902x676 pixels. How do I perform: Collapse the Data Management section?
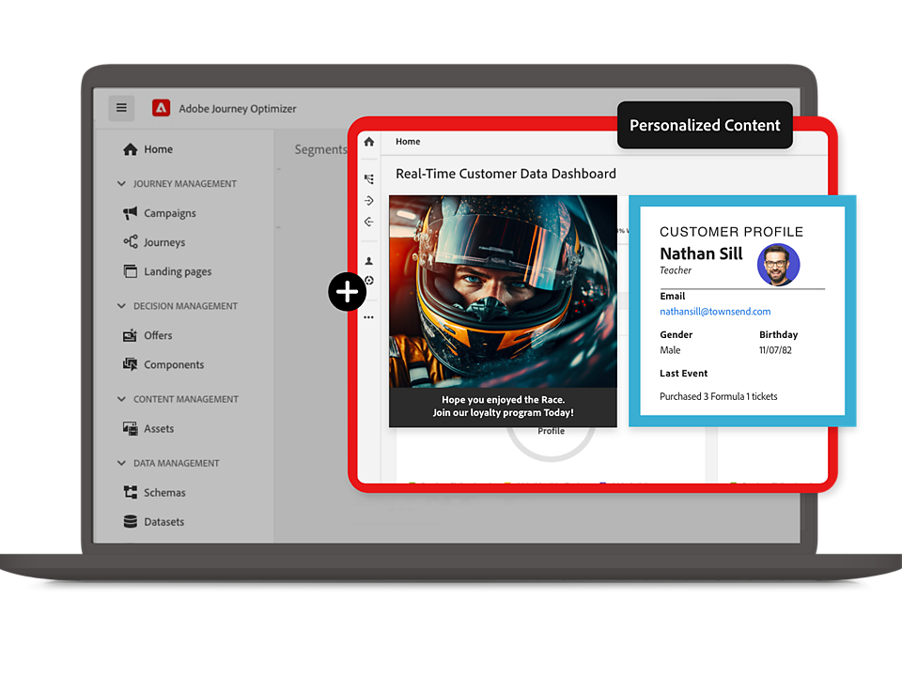(121, 463)
